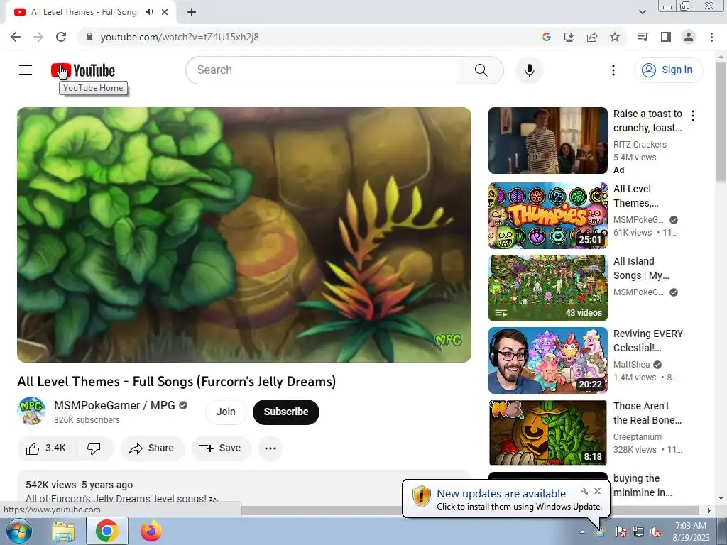
Task: Reload the current page
Action: [x=61, y=37]
